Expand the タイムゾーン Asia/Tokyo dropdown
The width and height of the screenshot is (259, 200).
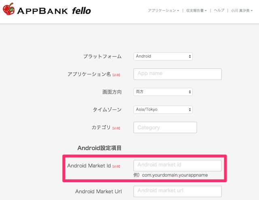click(163, 110)
